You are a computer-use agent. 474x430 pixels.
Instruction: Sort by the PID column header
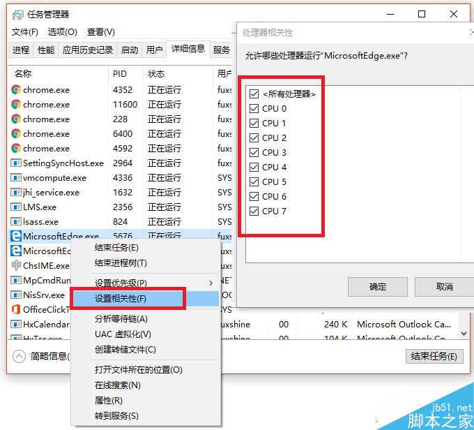pos(119,73)
